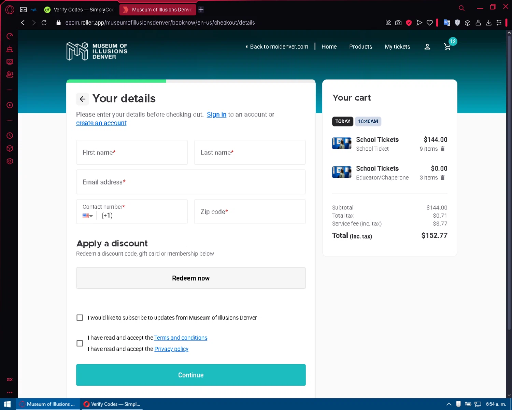The width and height of the screenshot is (512, 410).
Task: Tick the subscribe to updates checkbox
Action: tap(80, 318)
